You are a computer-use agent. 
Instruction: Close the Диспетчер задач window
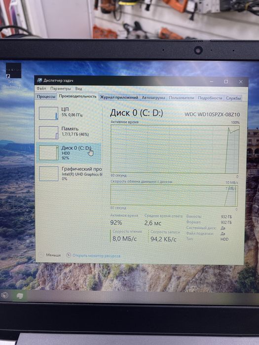[241, 82]
